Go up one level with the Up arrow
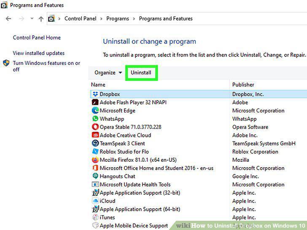The width and height of the screenshot is (307, 230). (x=41, y=19)
